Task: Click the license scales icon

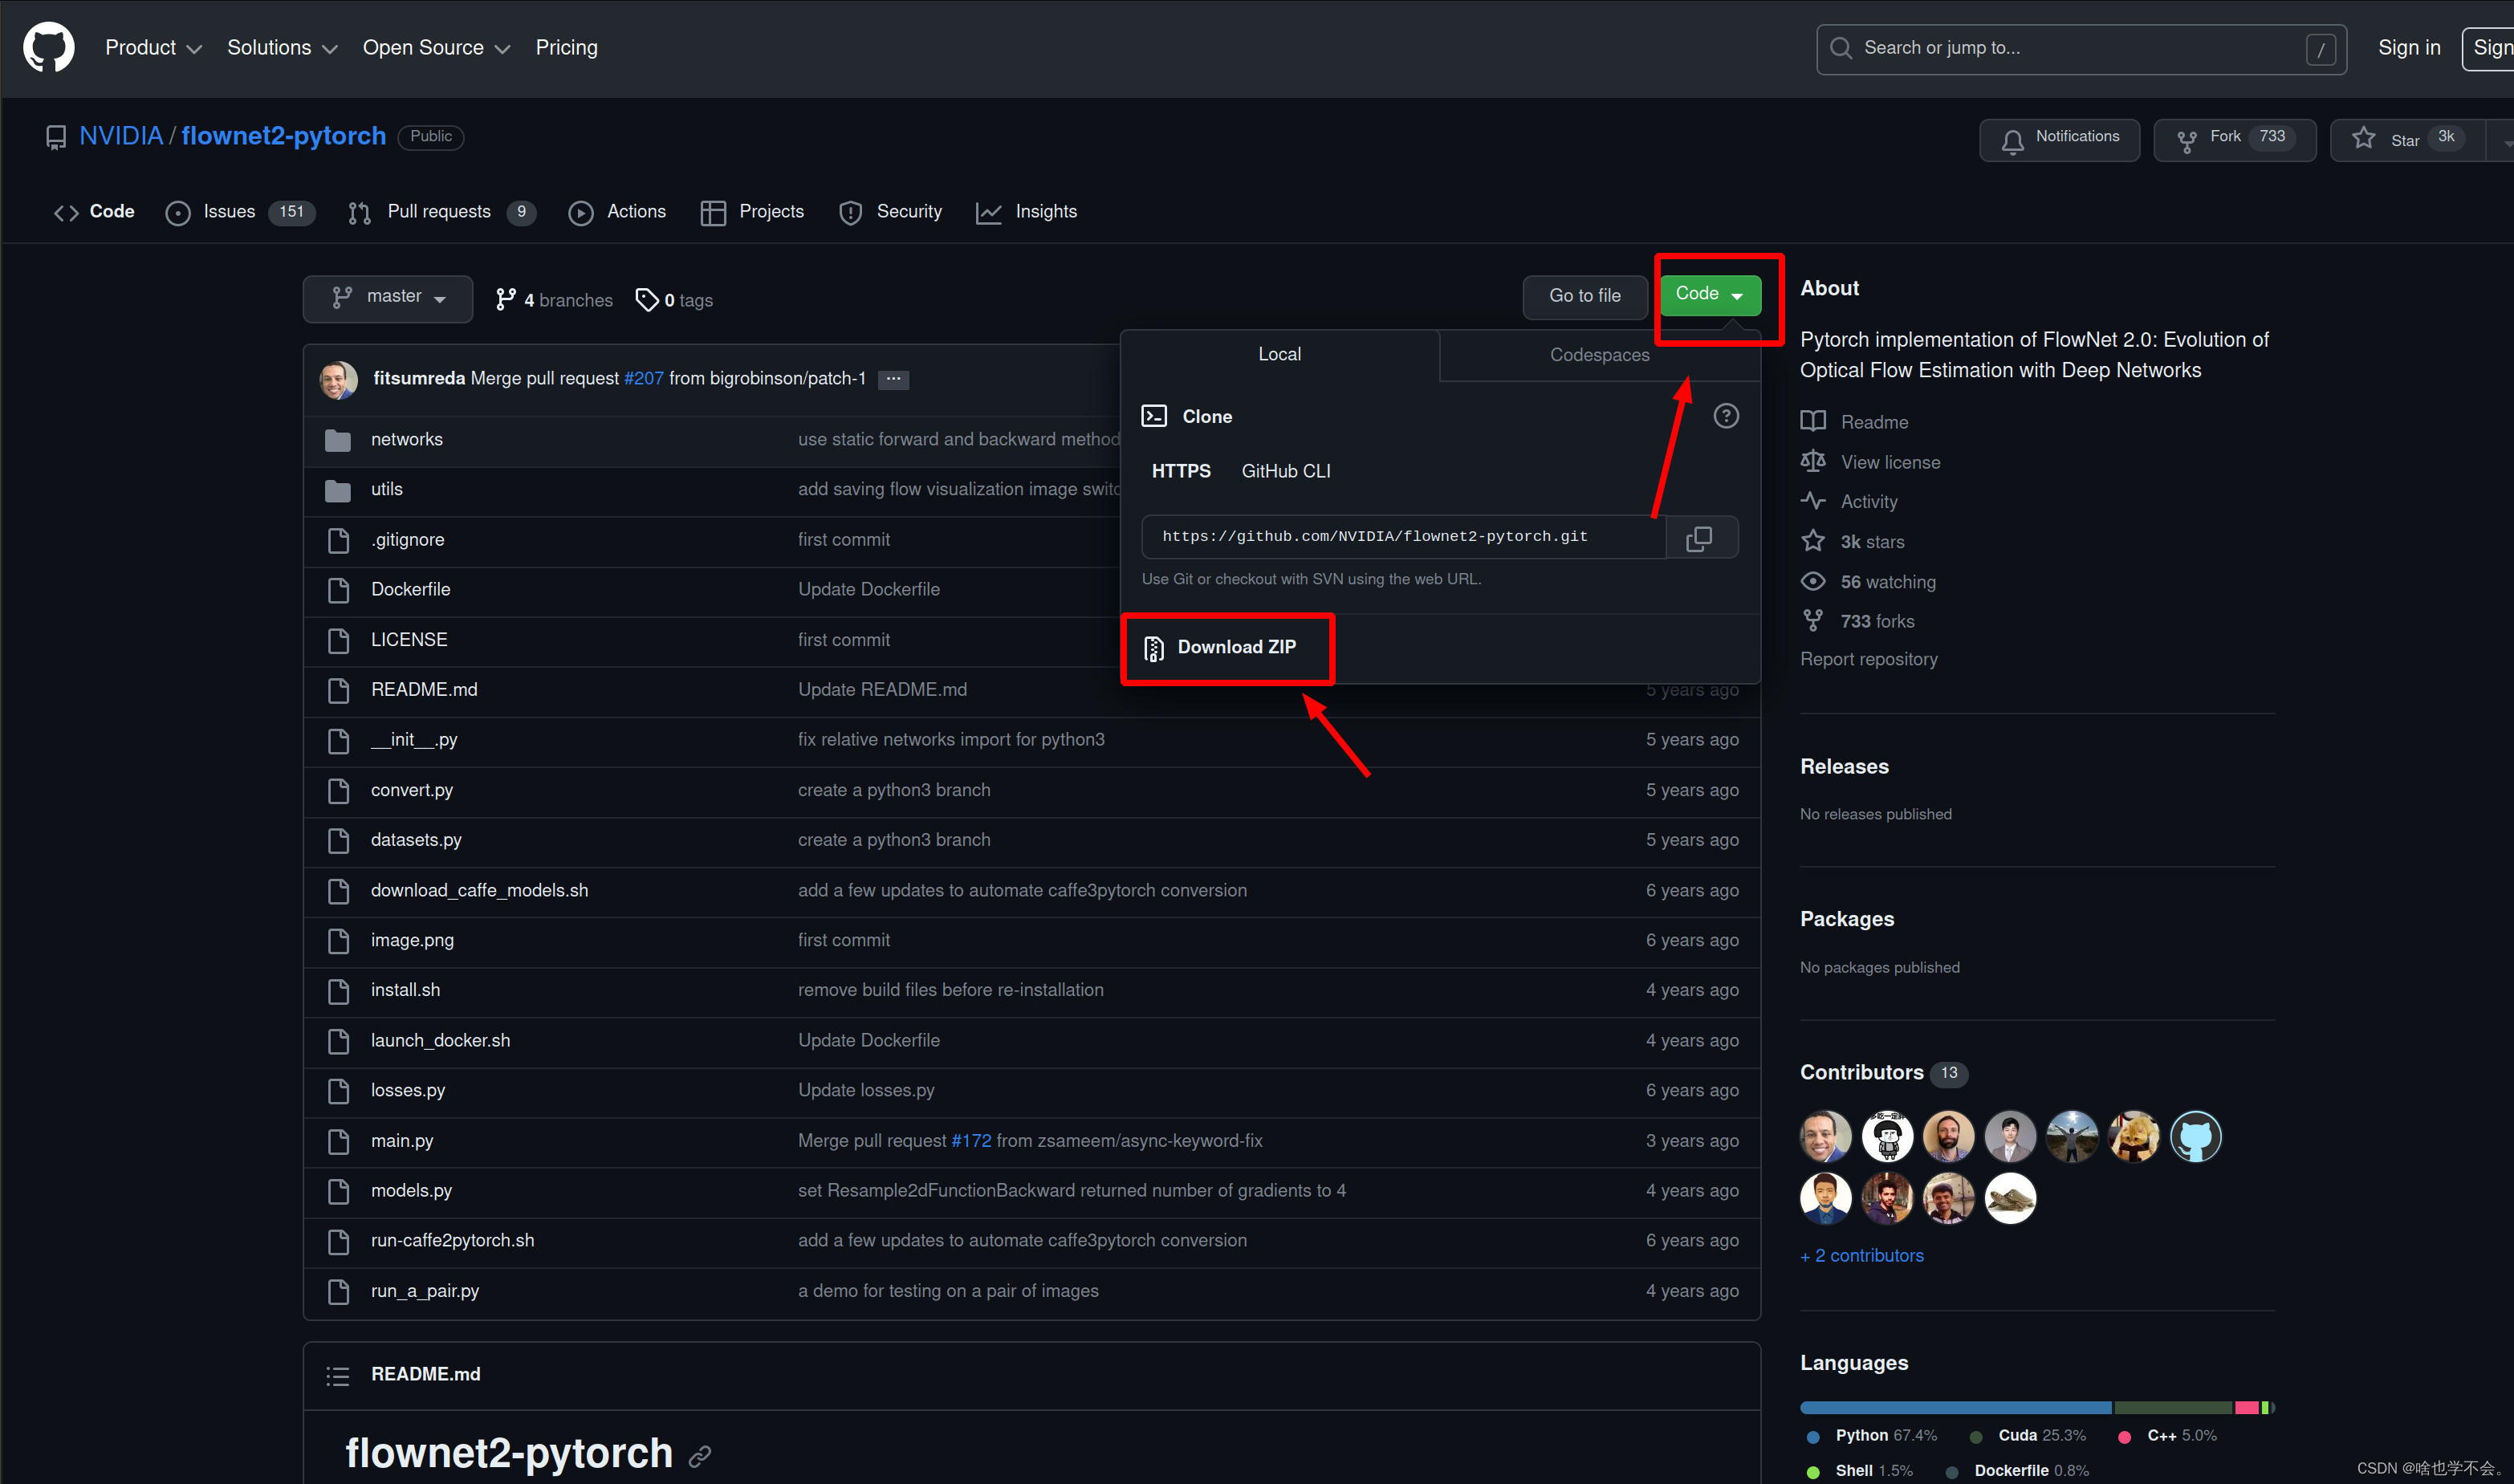Action: pyautogui.click(x=1813, y=461)
